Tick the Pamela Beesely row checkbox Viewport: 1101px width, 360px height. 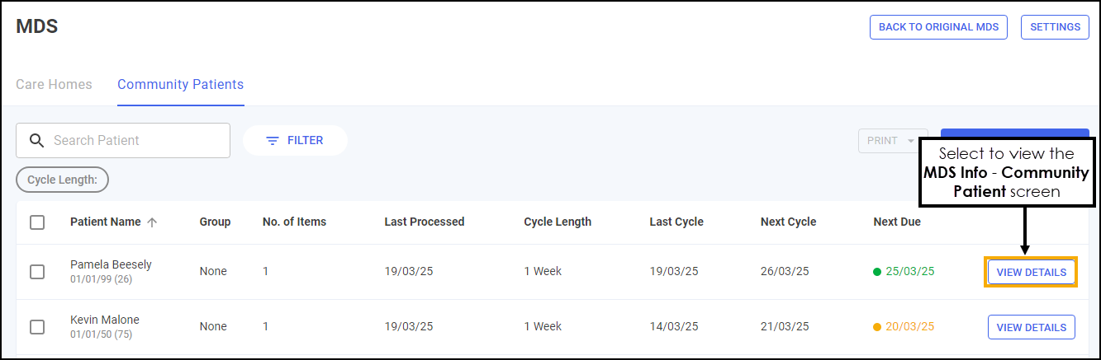point(37,272)
